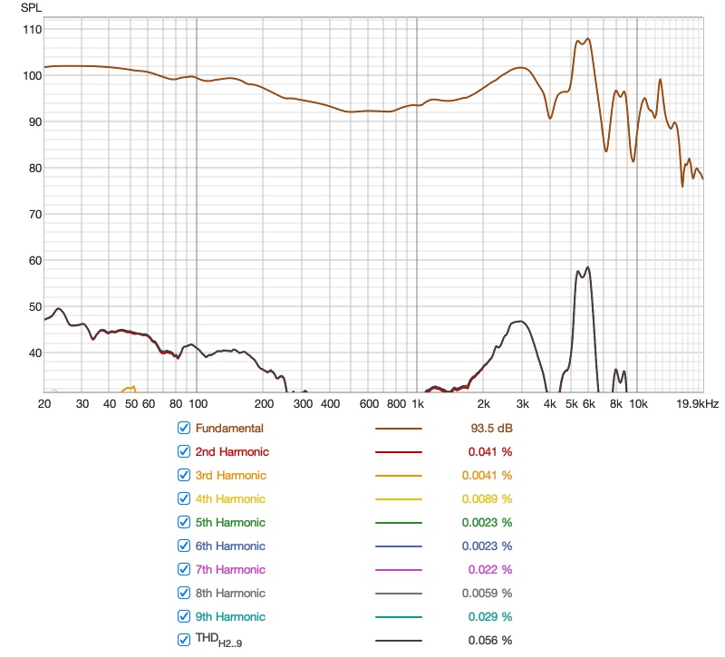Toggle the 2nd Harmonic checkbox

tap(184, 451)
